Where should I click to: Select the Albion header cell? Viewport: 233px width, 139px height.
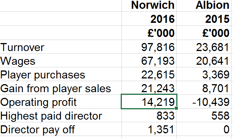(x=204, y=6)
